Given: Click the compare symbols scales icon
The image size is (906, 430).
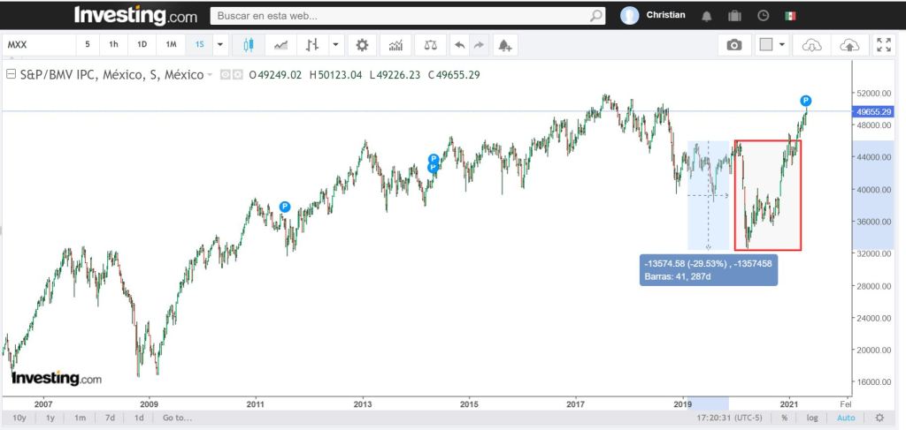Looking at the screenshot, I should (430, 44).
